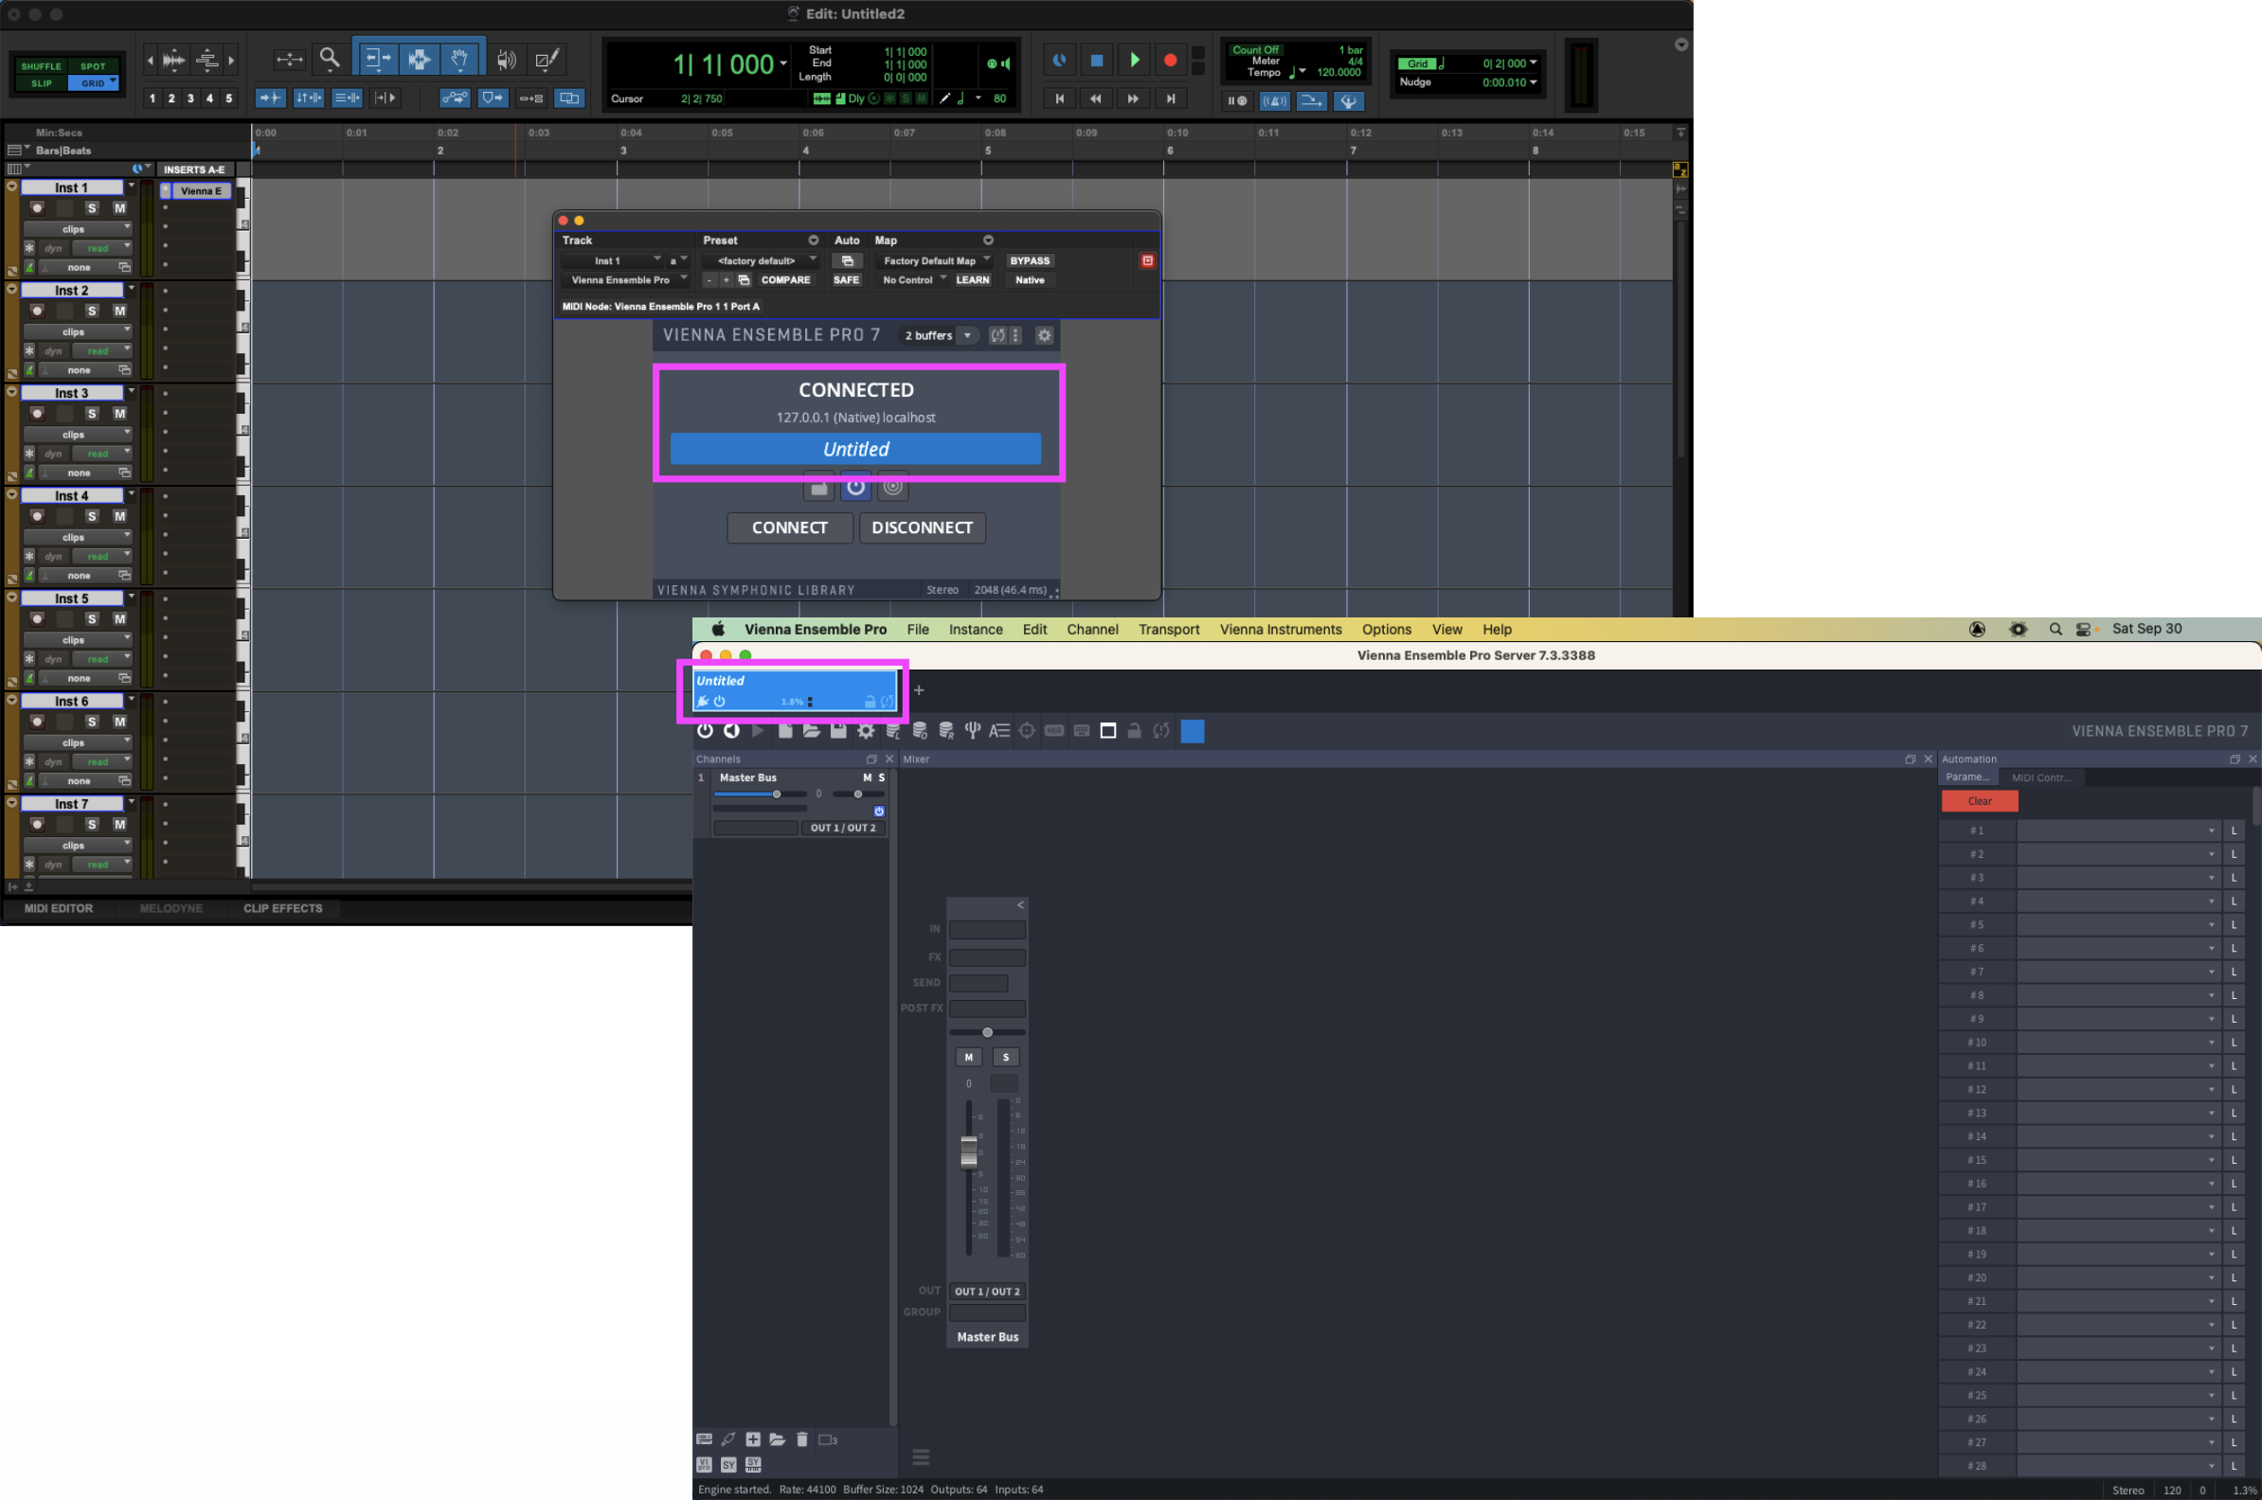
Task: Click the COMPARE button in plugin header
Action: pyautogui.click(x=785, y=280)
